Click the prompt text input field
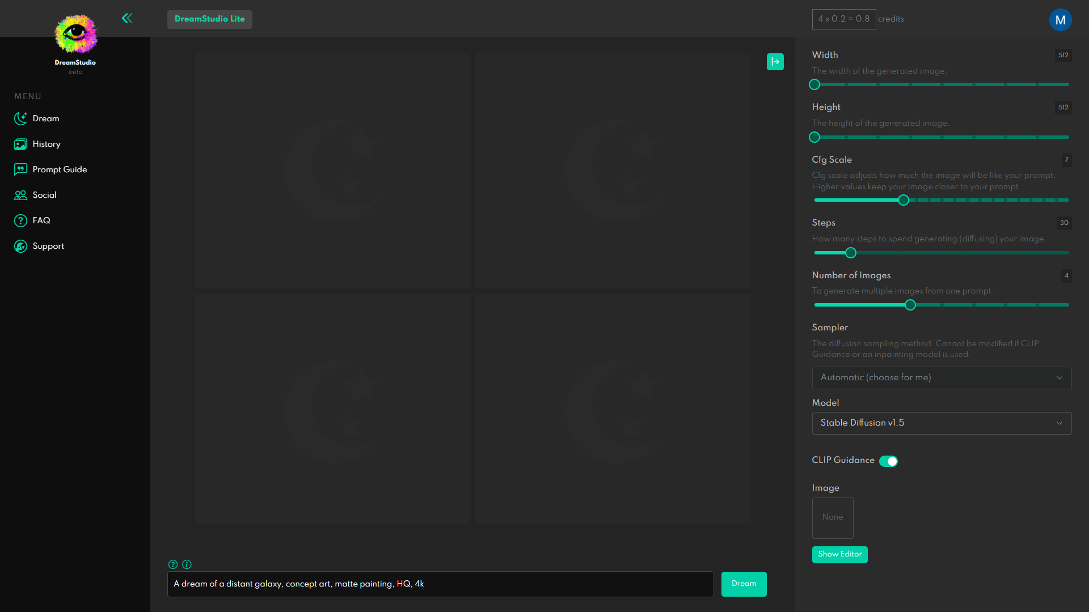 coord(440,584)
